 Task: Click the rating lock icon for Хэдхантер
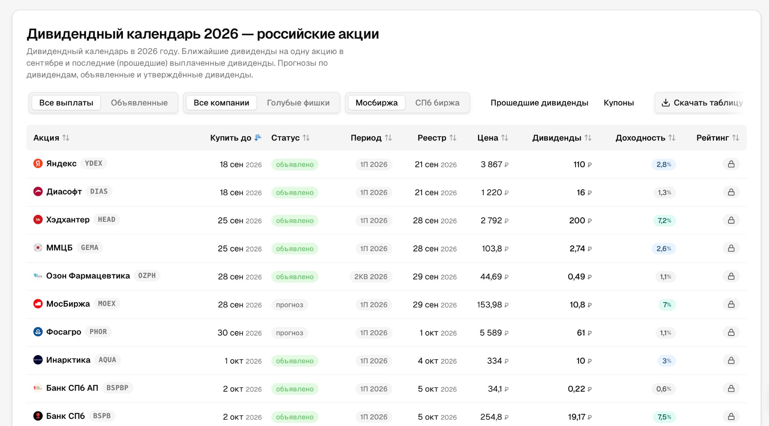point(731,220)
